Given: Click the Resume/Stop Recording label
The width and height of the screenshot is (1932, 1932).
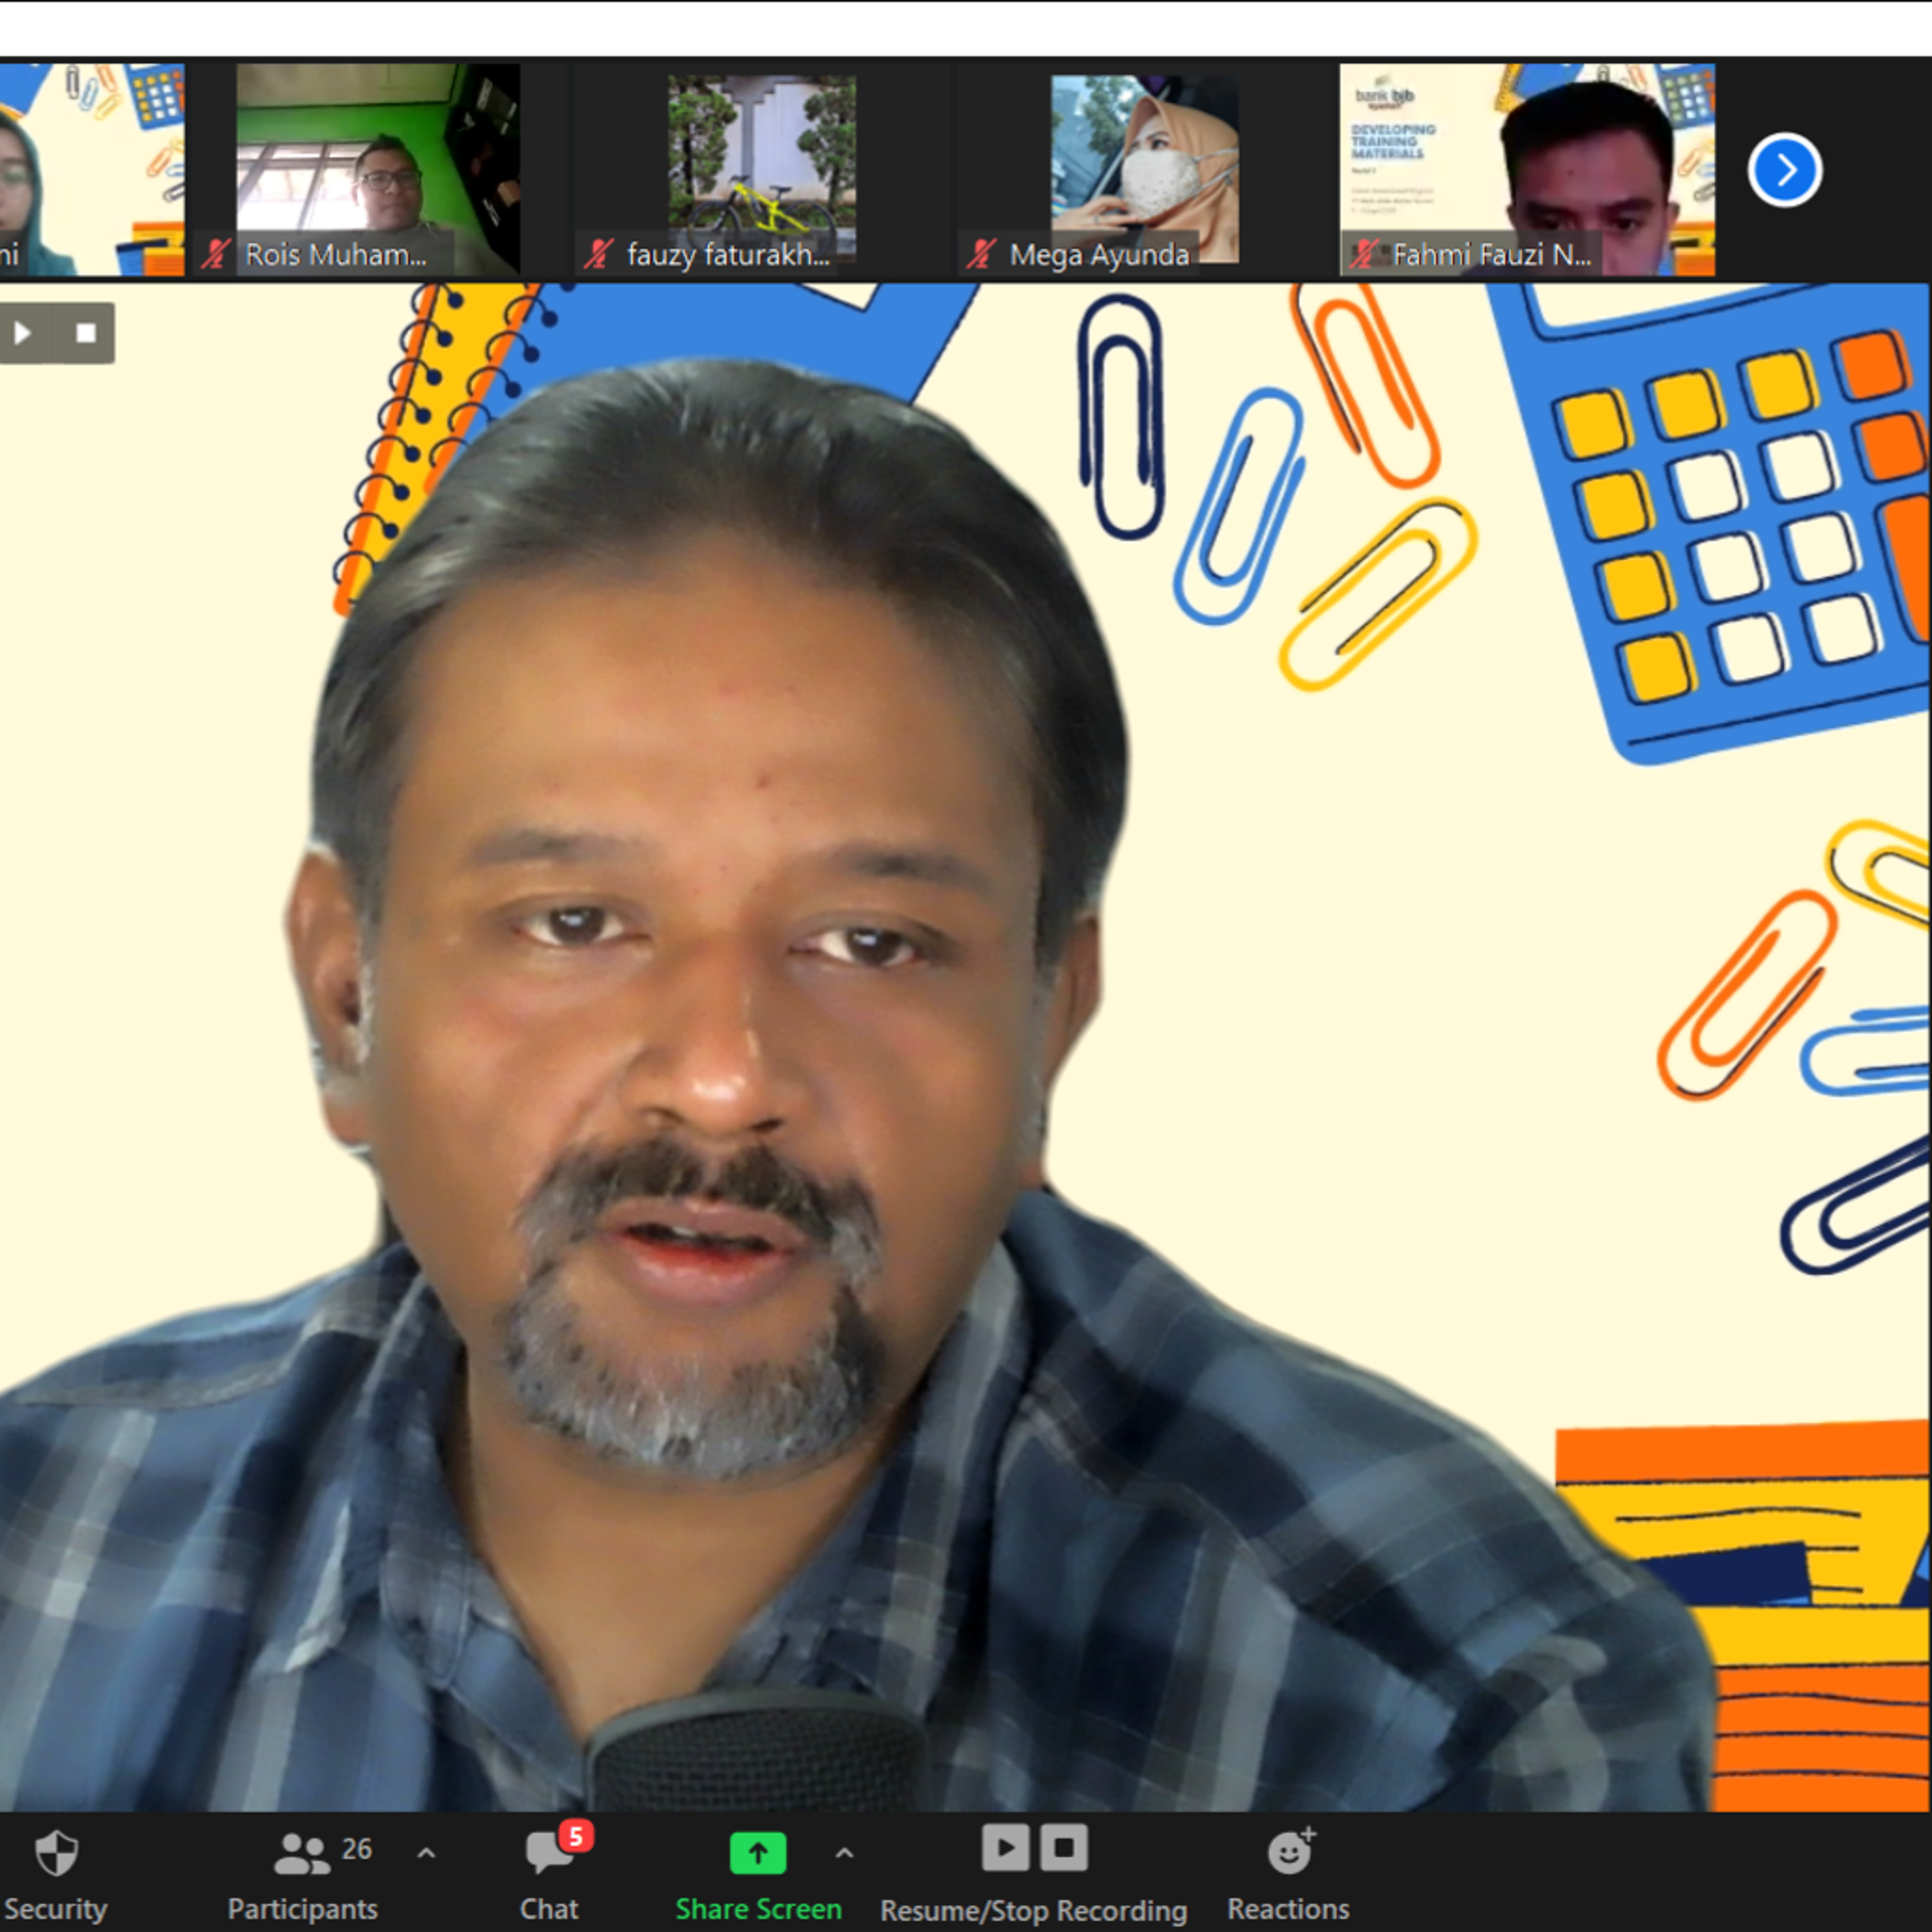Looking at the screenshot, I should pyautogui.click(x=1033, y=1910).
